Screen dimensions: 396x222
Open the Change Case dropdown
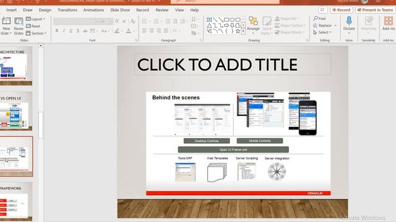tap(105, 31)
